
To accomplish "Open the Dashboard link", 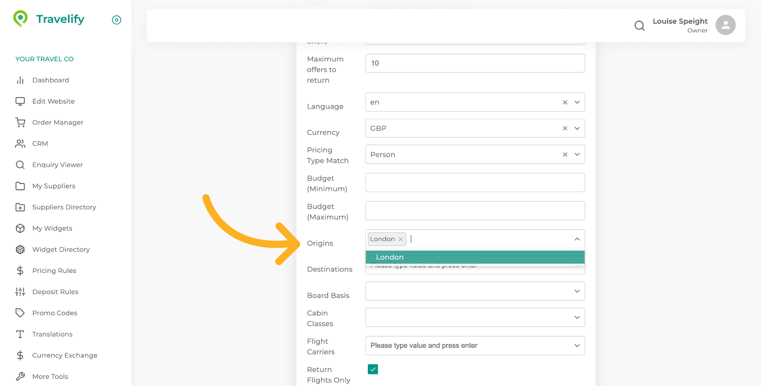I will pos(50,80).
